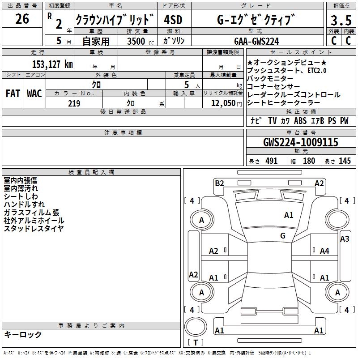
Task: Select the interior color クロ under 内装色
Action: coord(131,103)
